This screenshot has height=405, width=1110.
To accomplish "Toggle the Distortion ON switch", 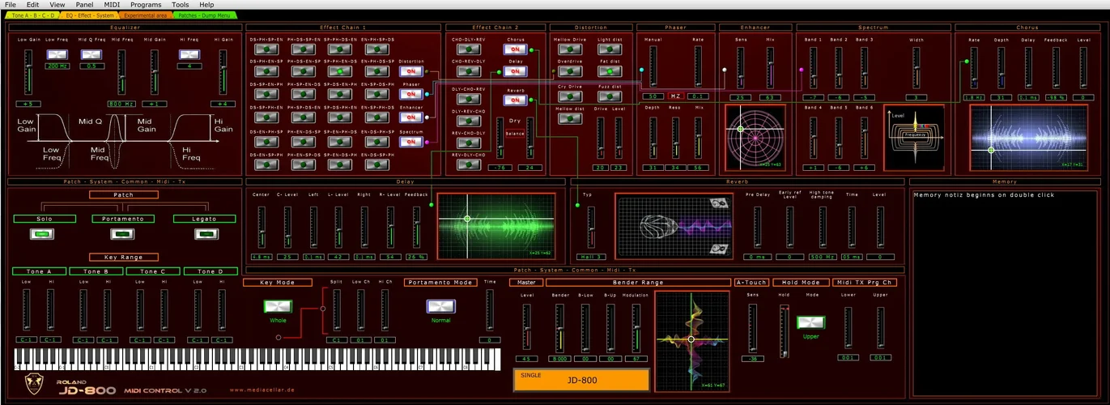I will [411, 70].
